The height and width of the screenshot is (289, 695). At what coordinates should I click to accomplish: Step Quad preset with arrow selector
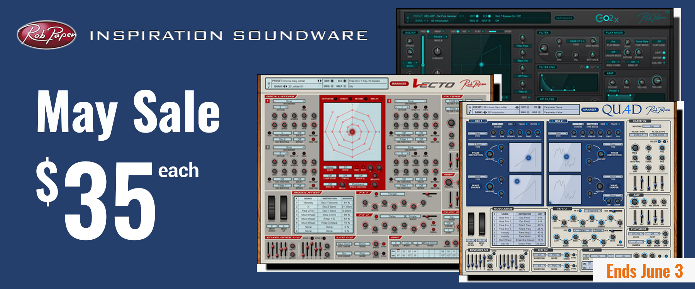[517, 108]
